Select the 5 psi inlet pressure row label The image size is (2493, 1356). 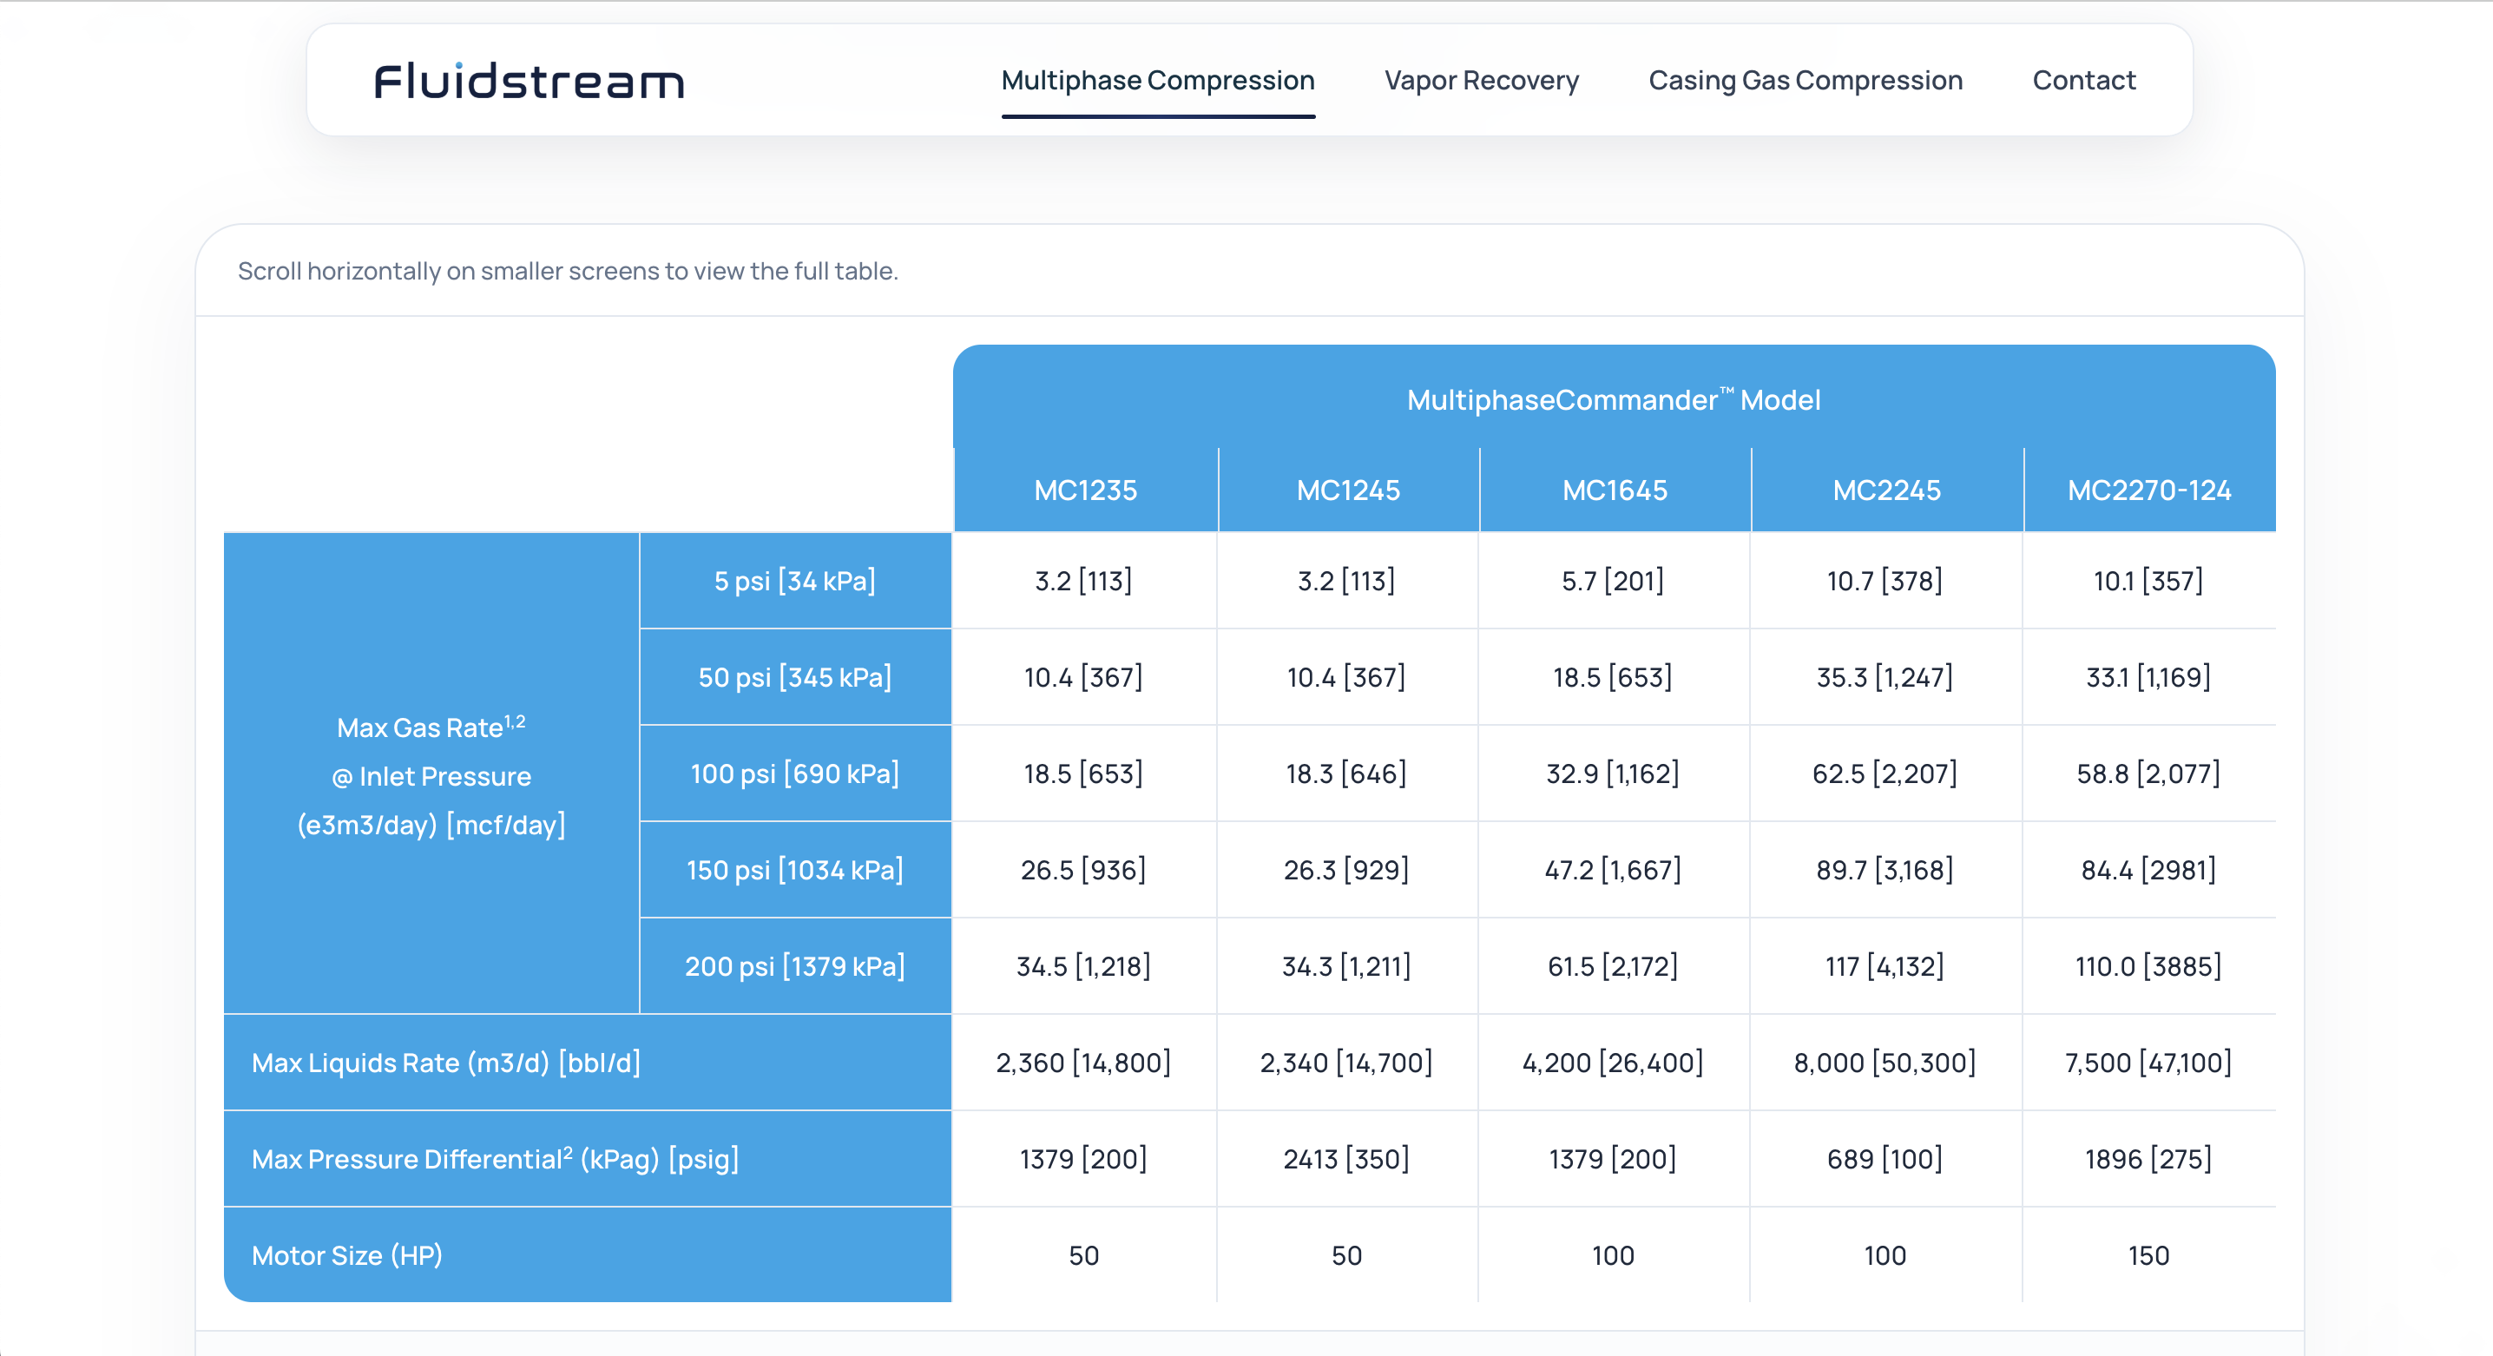794,581
